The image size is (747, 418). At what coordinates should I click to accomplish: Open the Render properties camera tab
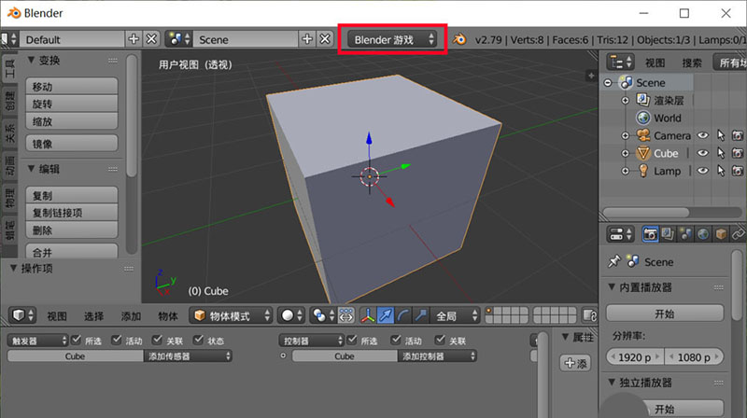[650, 234]
